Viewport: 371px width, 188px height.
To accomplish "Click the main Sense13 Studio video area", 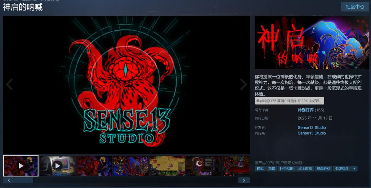I will coord(126,85).
